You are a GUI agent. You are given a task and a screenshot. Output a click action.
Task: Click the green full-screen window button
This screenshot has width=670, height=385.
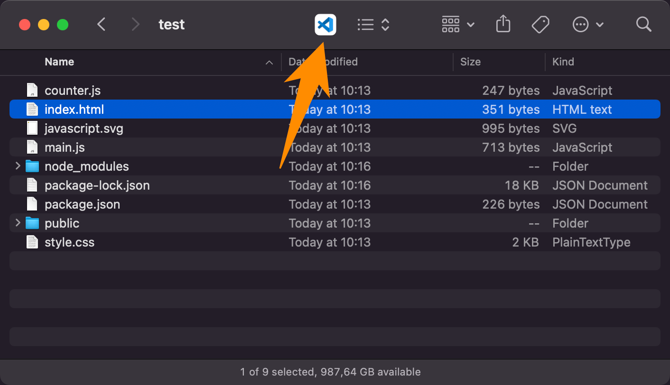(63, 25)
